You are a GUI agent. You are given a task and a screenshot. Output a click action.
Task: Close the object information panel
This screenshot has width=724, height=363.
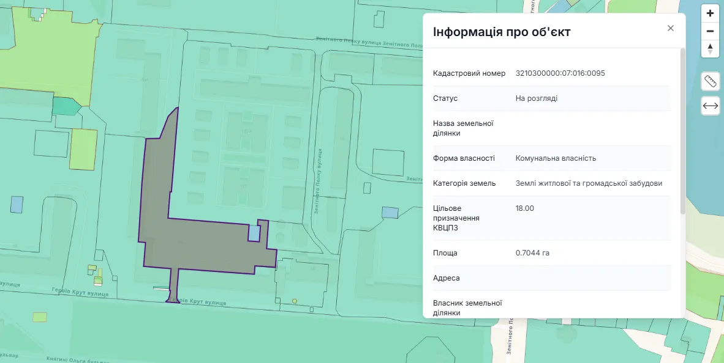(x=671, y=28)
